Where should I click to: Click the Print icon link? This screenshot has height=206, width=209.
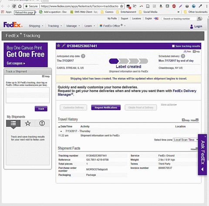coord(187,51)
